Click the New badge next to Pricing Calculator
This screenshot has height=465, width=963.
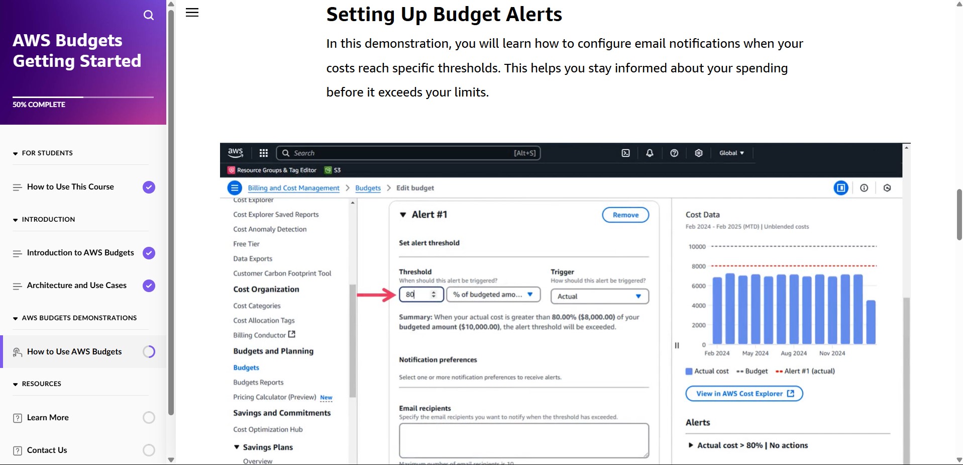[x=326, y=397]
